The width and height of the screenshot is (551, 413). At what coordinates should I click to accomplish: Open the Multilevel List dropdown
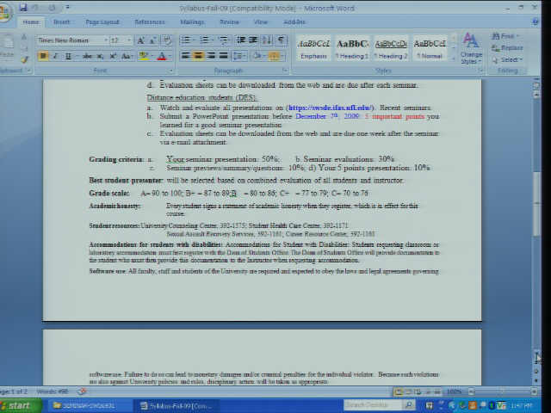click(224, 40)
